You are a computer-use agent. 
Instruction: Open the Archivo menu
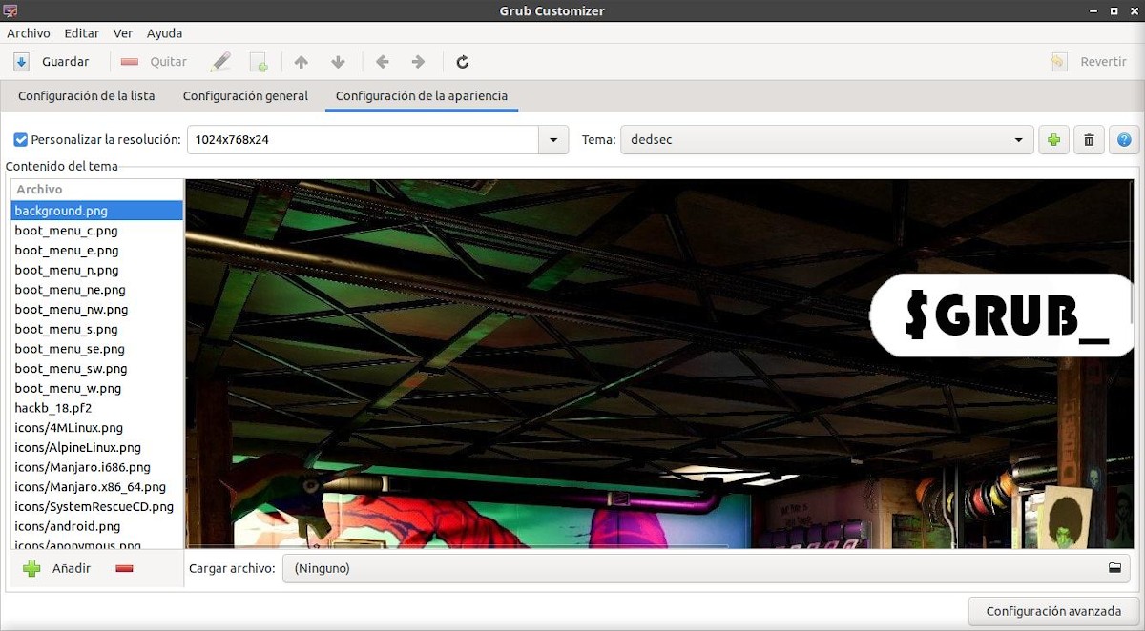pyautogui.click(x=29, y=33)
